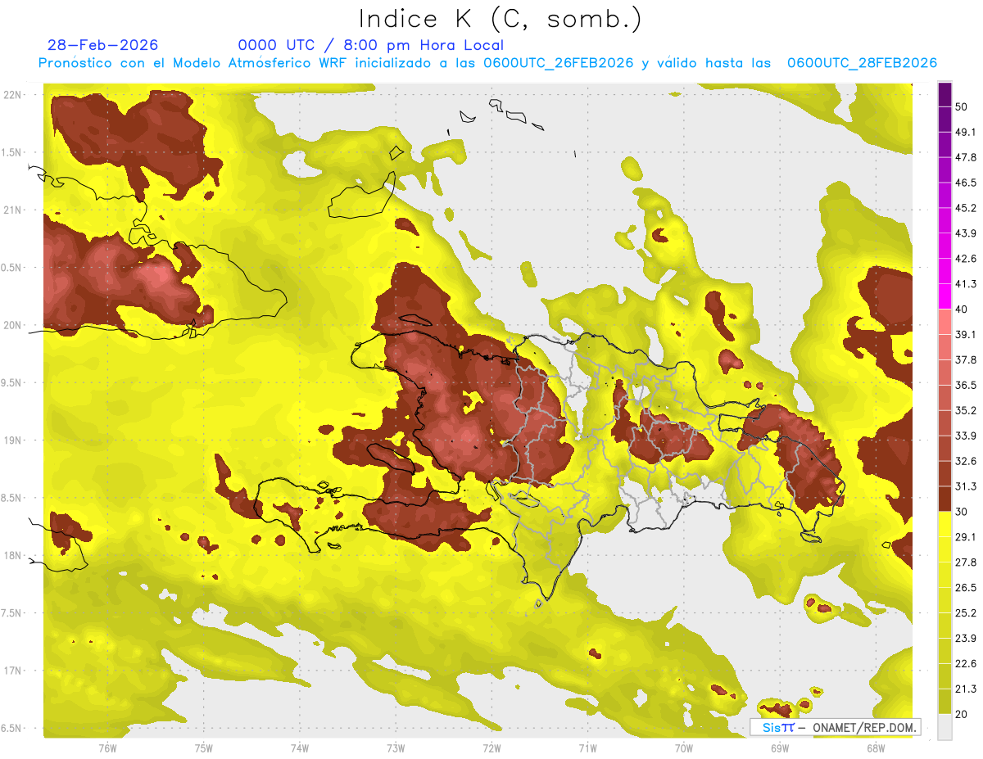The width and height of the screenshot is (983, 759).
Task: Click the '25.2' value on the color scale
Action: coord(966,612)
